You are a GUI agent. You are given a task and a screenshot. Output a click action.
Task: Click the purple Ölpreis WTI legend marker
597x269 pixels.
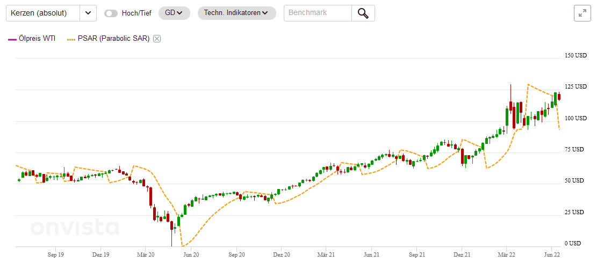12,39
